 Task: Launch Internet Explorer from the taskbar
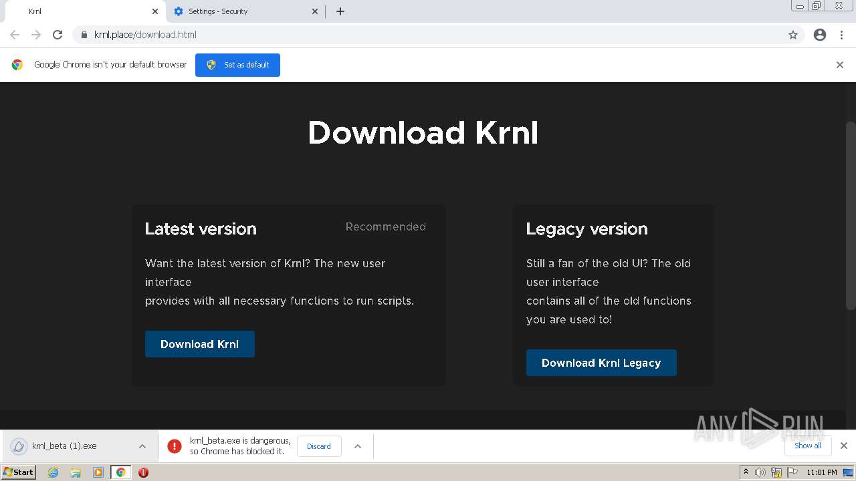tap(53, 472)
